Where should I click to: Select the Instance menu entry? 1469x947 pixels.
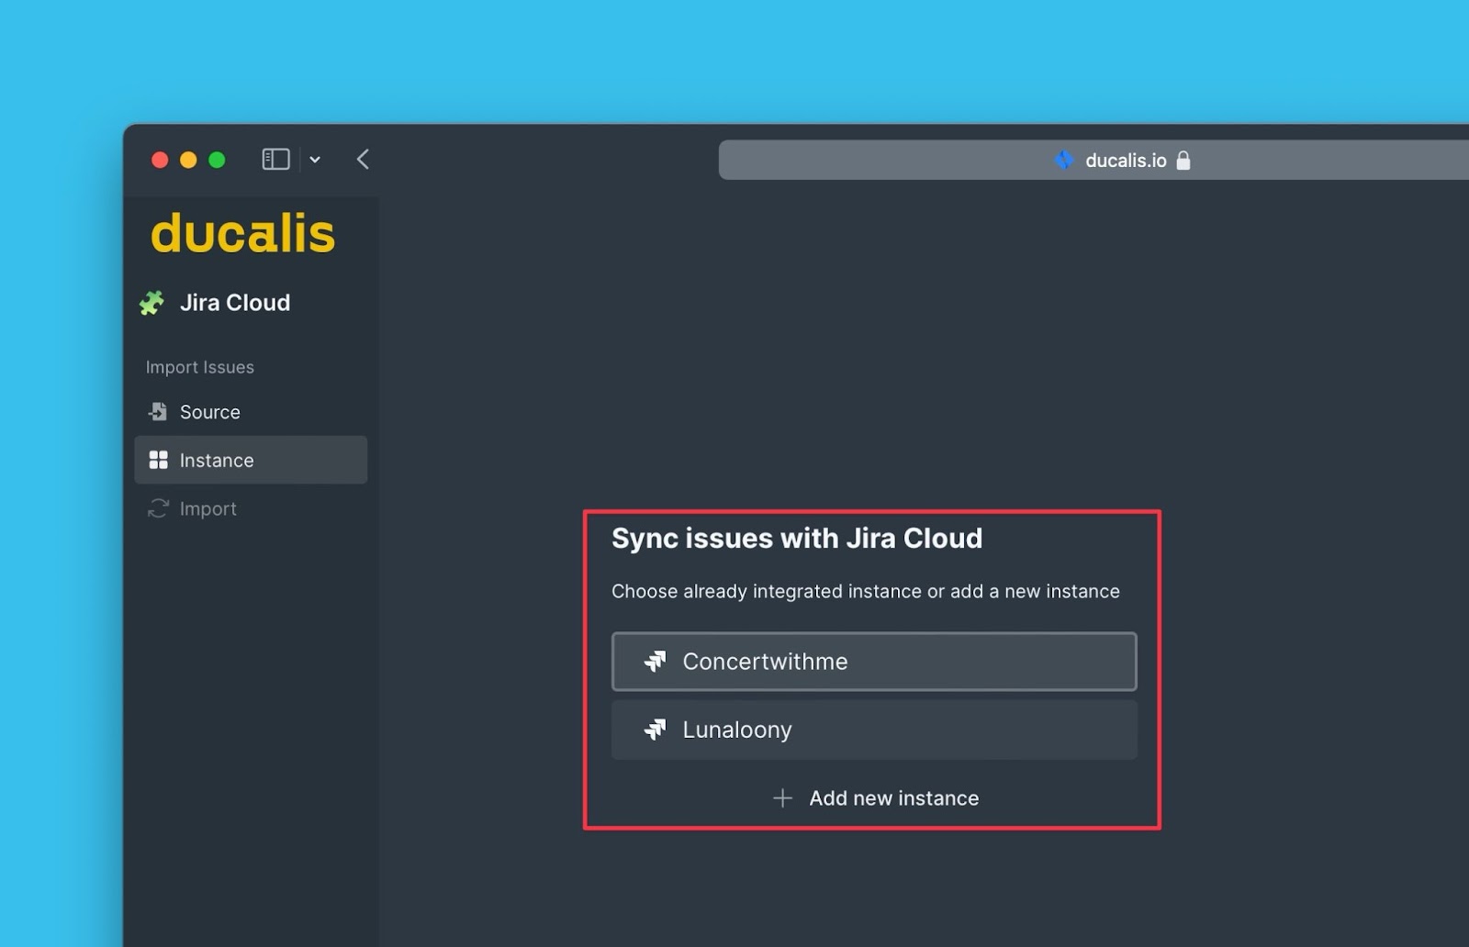[217, 460]
